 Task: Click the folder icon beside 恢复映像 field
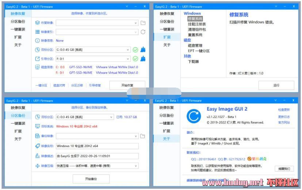[x=143, y=23]
